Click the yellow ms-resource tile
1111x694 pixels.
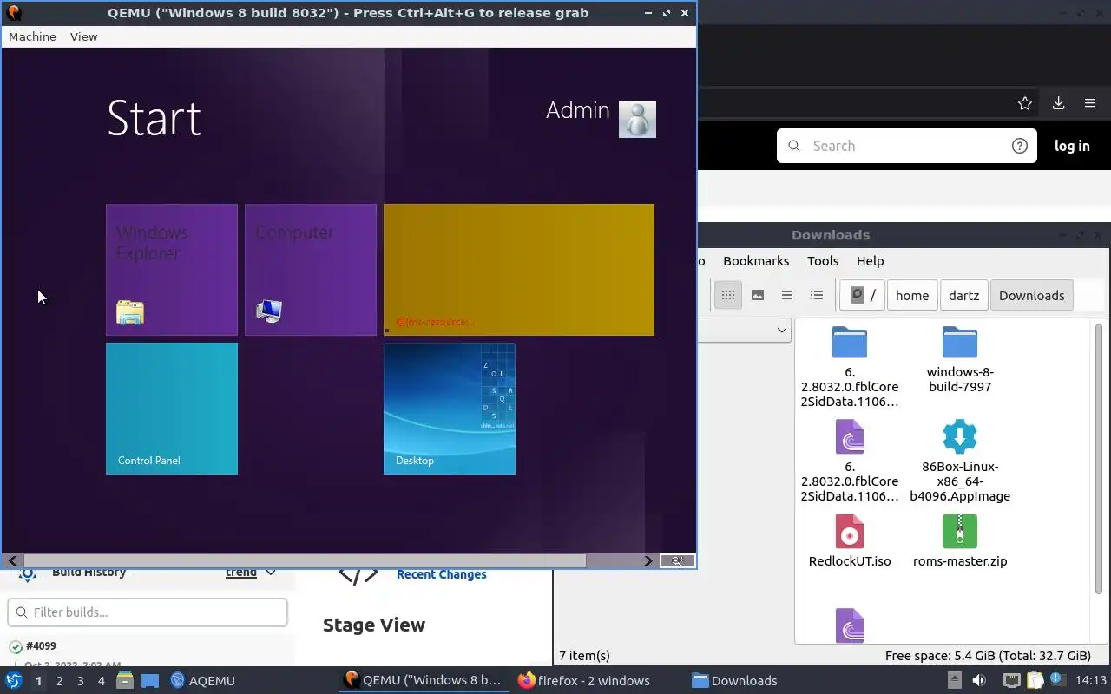(519, 270)
